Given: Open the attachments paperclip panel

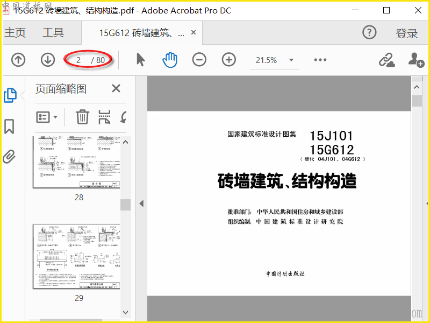Looking at the screenshot, I should click(9, 157).
